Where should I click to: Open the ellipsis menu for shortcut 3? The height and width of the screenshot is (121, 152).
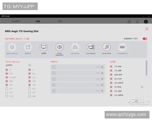point(98,79)
